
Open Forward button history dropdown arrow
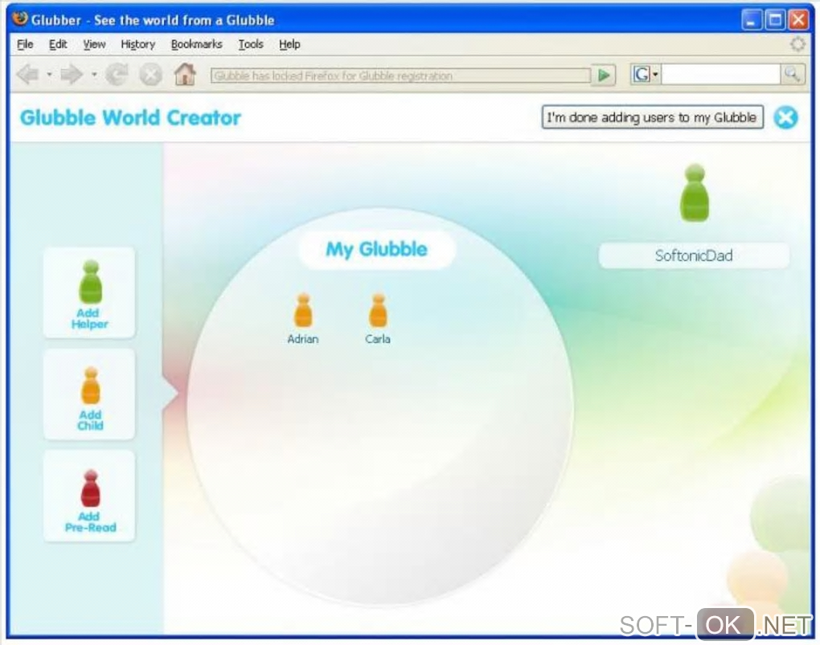coord(94,75)
